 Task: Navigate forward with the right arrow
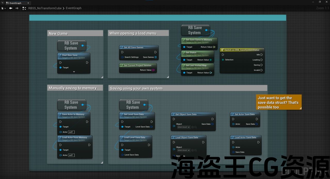pyautogui.click(x=17, y=8)
